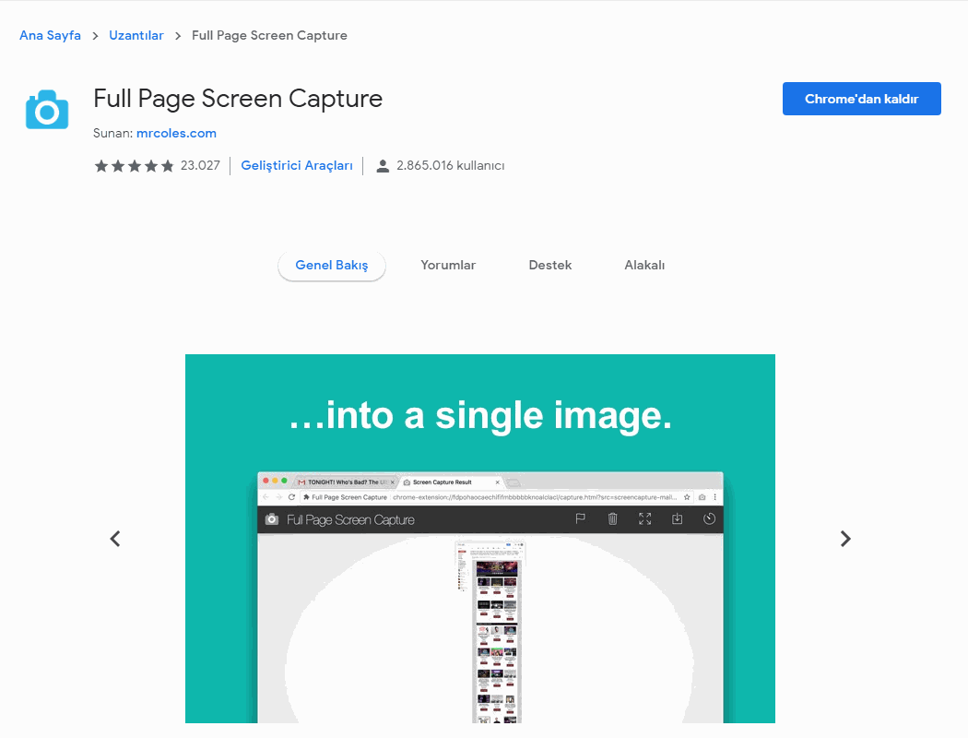Switch to the Genel Bakış tab
968x738 pixels.
point(332,266)
